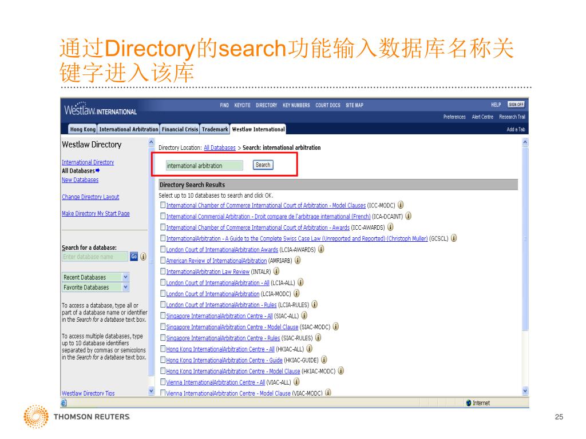The width and height of the screenshot is (586, 439).
Task: Select the Westlaw International tab
Action: click(x=258, y=129)
